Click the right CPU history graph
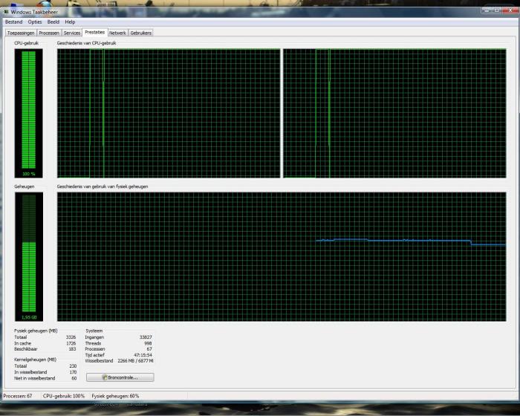Image resolution: width=520 pixels, height=416 pixels. click(x=394, y=113)
